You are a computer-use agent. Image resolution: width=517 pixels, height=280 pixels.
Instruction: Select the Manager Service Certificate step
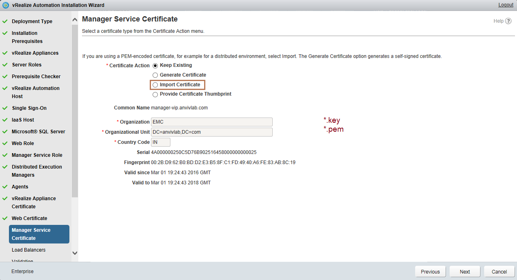pyautogui.click(x=39, y=234)
